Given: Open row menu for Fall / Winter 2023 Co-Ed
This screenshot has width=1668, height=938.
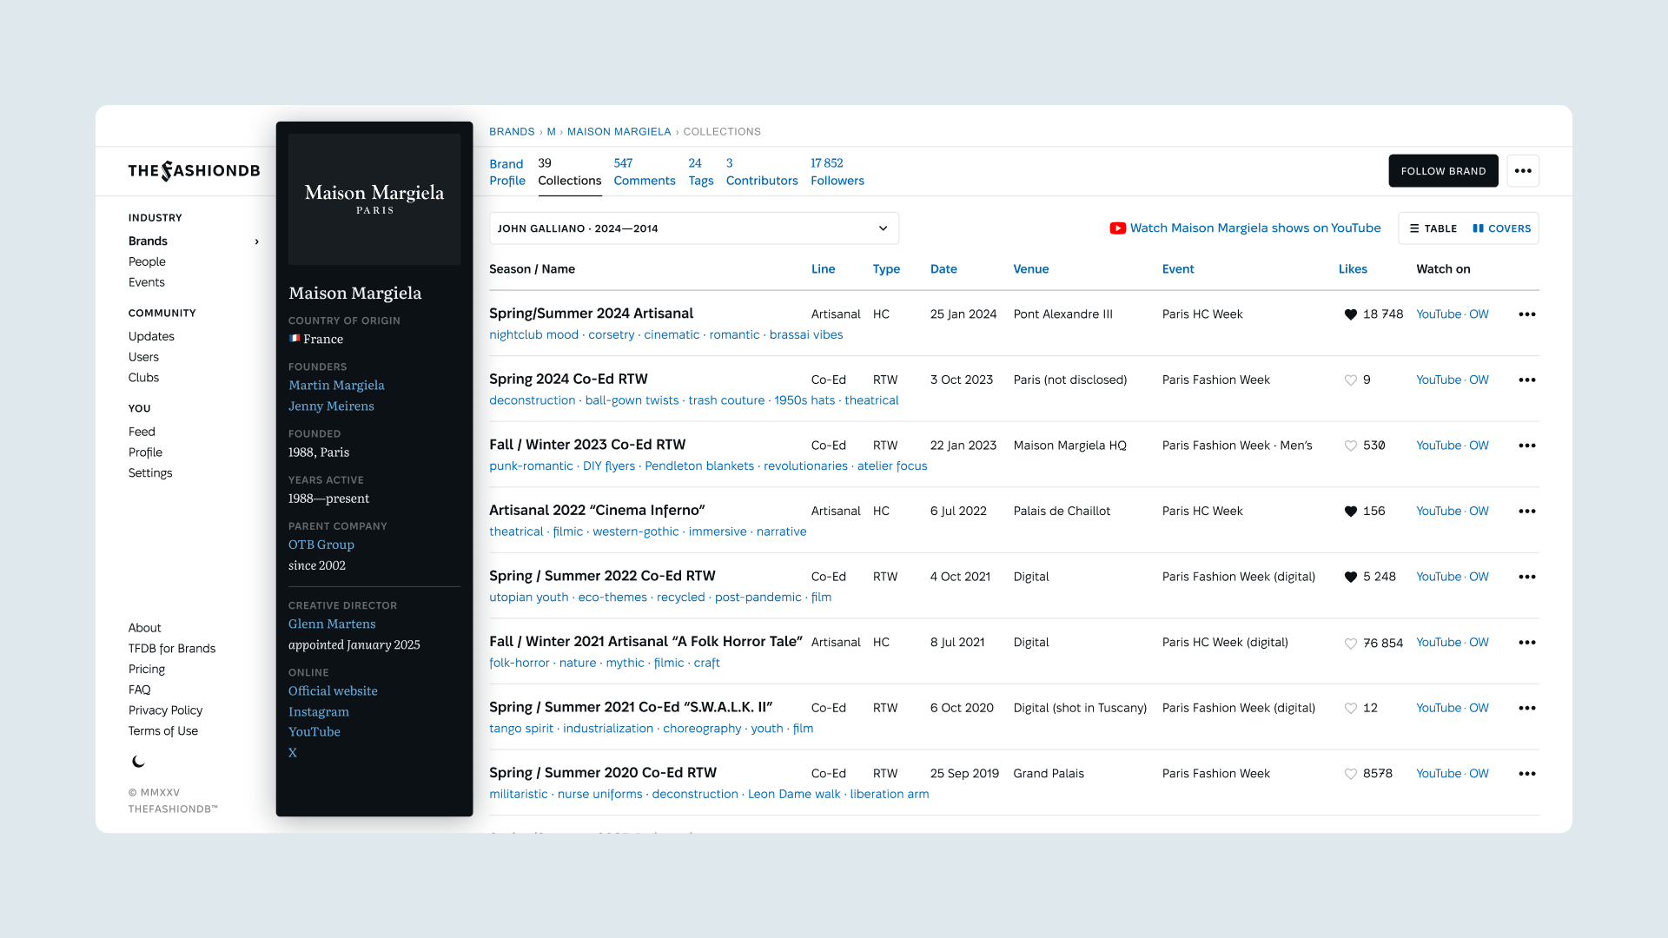Looking at the screenshot, I should click(1527, 446).
